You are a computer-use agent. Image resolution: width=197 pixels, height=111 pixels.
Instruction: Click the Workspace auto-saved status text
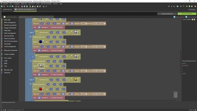[x=16, y=110]
